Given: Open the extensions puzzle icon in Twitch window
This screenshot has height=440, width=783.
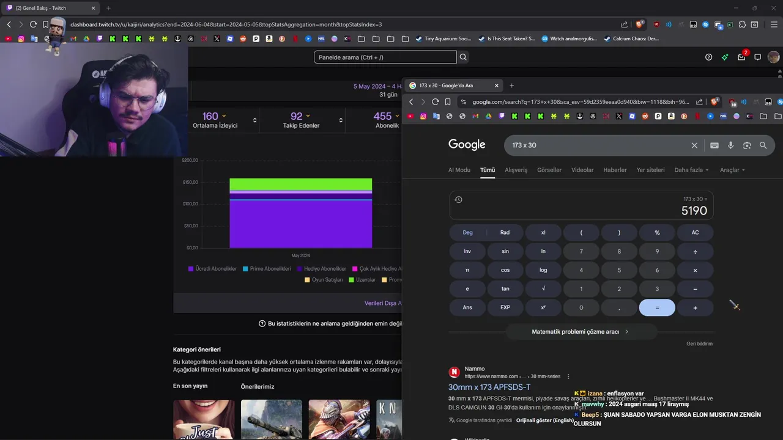Looking at the screenshot, I should click(742, 24).
